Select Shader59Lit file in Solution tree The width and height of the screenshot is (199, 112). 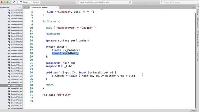(x=16, y=106)
